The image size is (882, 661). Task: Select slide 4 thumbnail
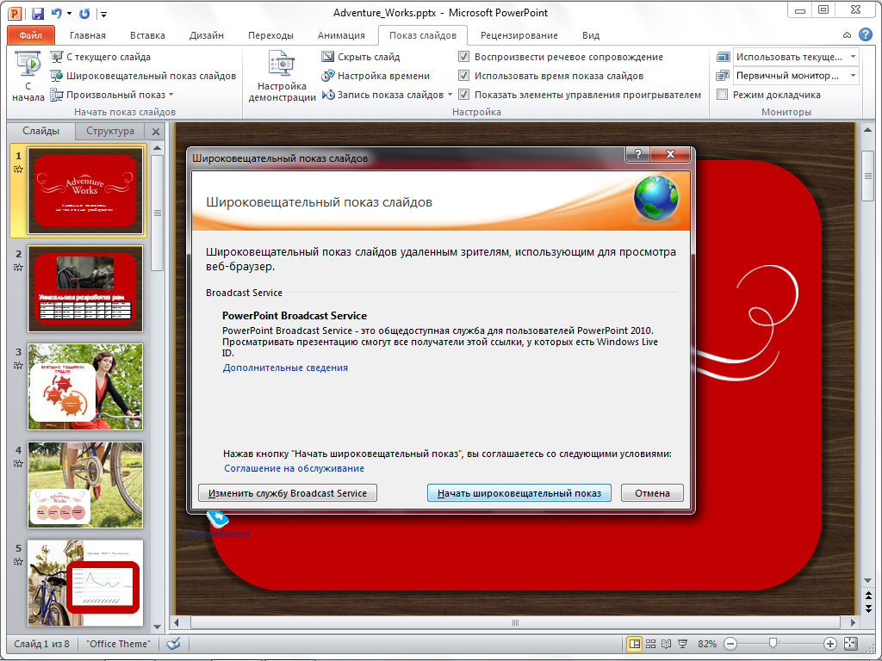85,485
